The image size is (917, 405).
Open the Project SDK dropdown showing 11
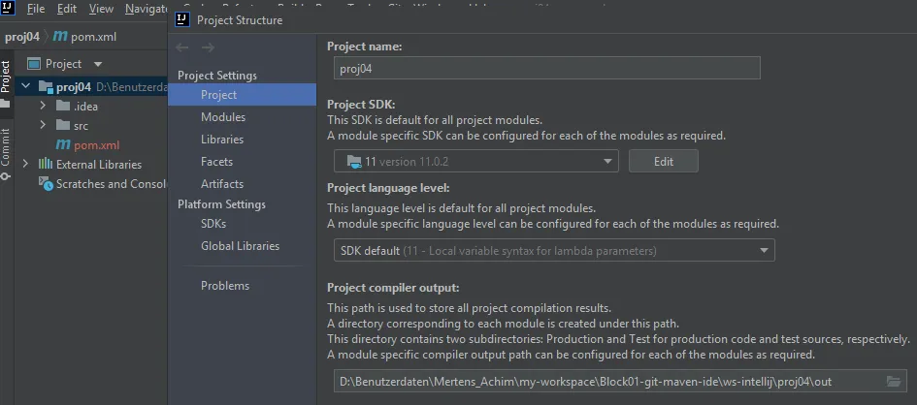coord(476,161)
